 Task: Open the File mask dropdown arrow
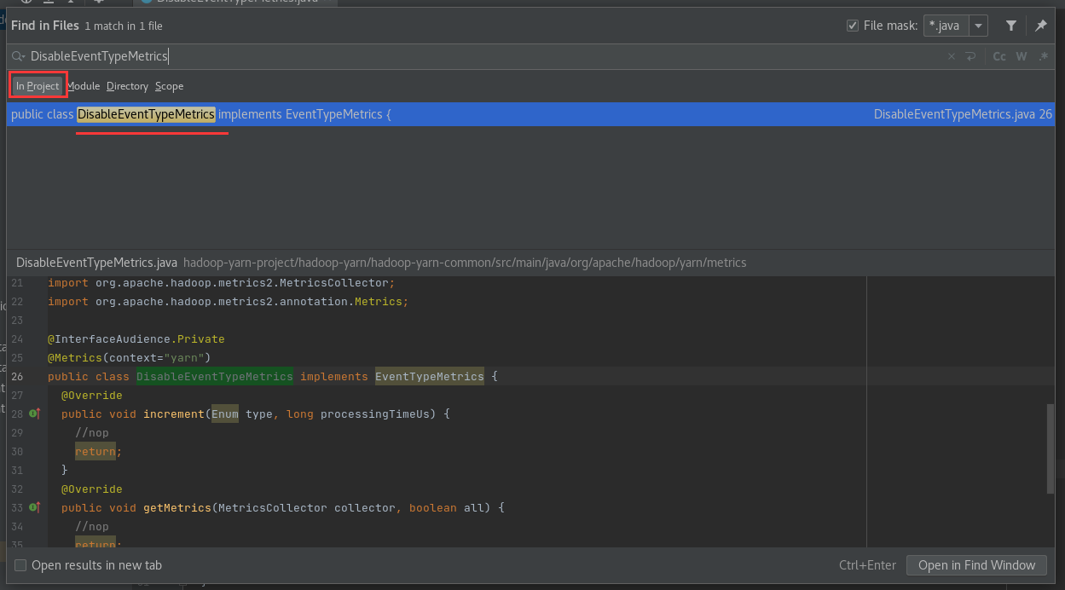[x=979, y=26]
